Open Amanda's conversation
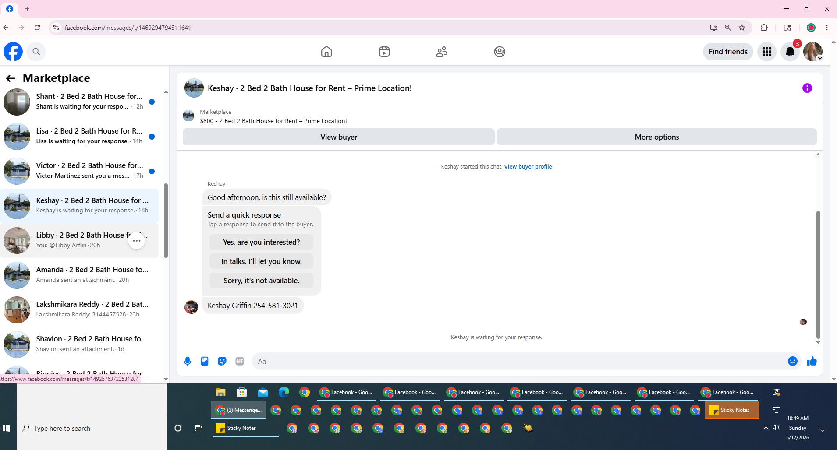The width and height of the screenshot is (837, 450). pos(79,275)
